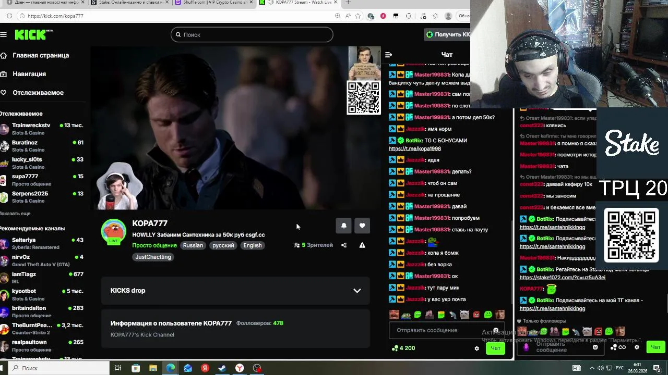
Task: Click the overlay chat settings gear
Action: pyautogui.click(x=637, y=347)
